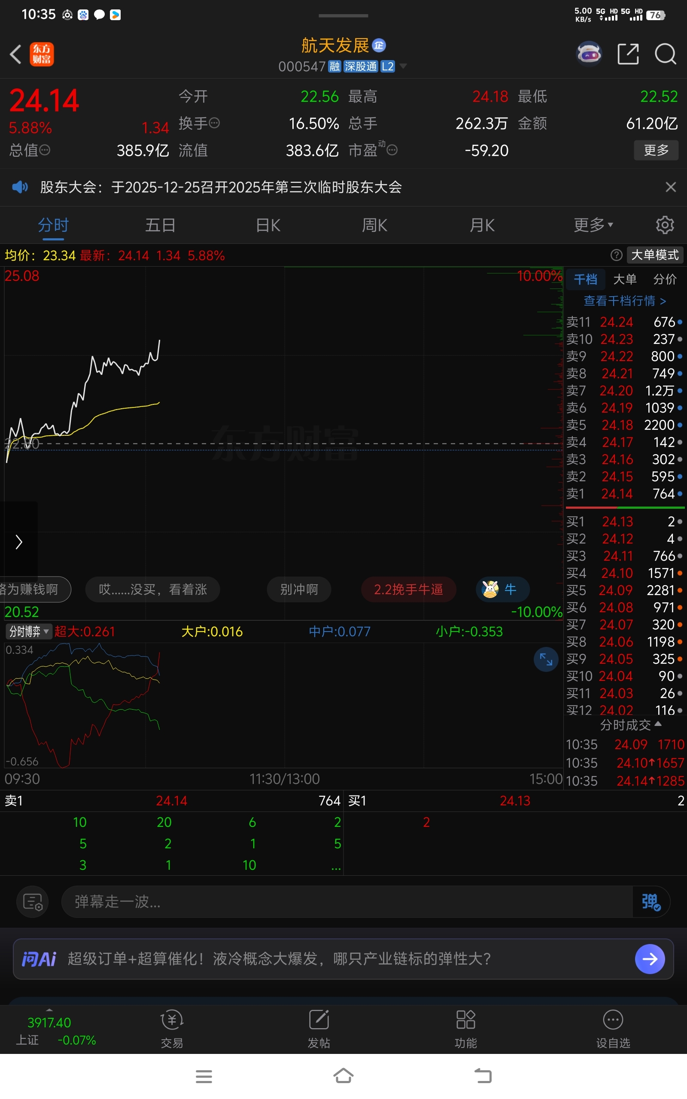This screenshot has height=1099, width=687.
Task: Tap the 别冲啊 comment bubble
Action: (299, 589)
